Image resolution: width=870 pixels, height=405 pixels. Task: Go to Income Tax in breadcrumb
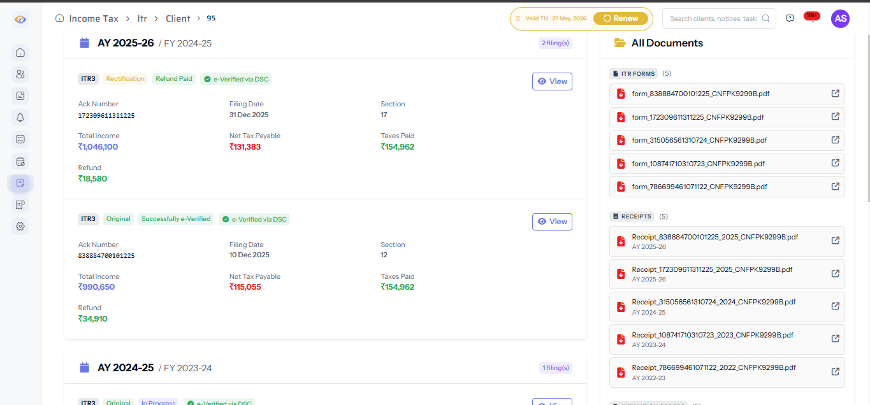point(94,18)
